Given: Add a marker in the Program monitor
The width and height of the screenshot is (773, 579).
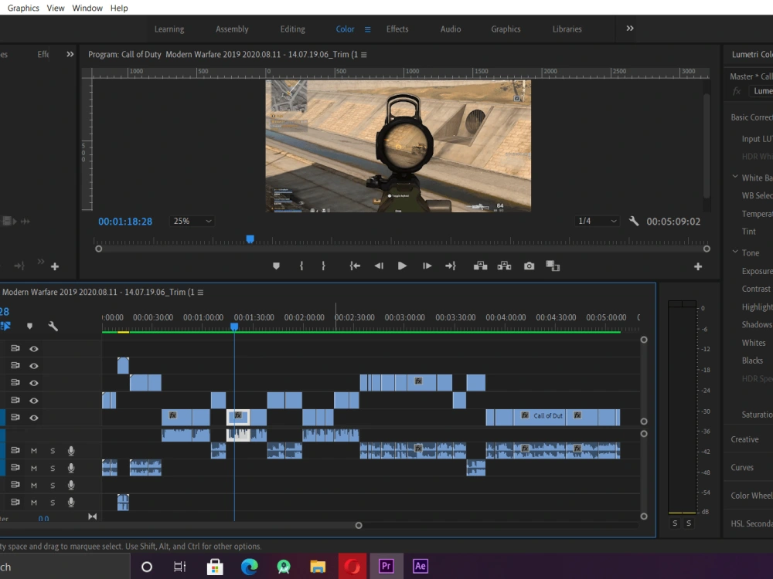Looking at the screenshot, I should click(276, 266).
